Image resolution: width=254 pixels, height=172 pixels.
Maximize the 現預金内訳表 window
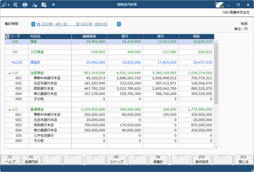point(238,5)
